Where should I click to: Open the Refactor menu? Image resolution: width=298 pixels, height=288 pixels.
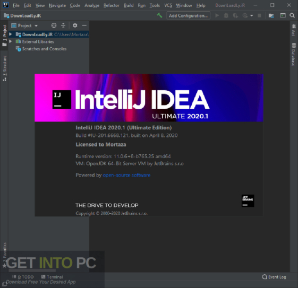coord(112,5)
